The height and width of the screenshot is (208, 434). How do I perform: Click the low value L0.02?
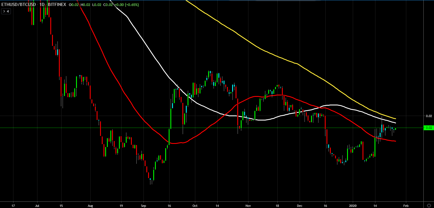pos(97,5)
